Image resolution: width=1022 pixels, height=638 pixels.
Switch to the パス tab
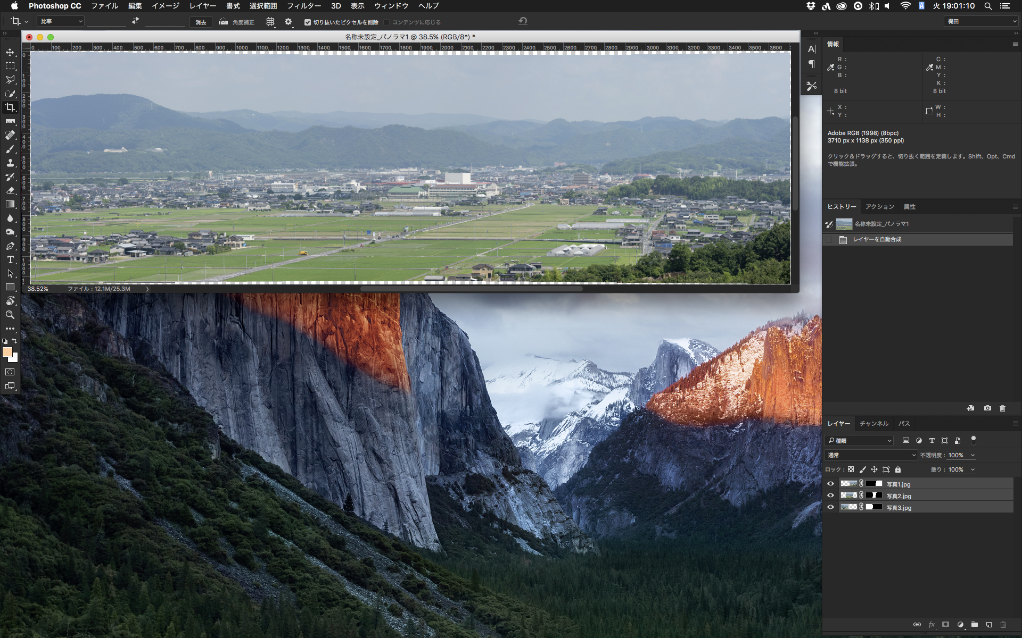point(904,424)
